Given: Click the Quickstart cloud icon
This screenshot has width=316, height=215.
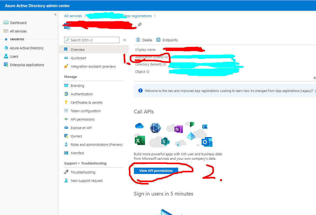Looking at the screenshot, I should [x=66, y=58].
